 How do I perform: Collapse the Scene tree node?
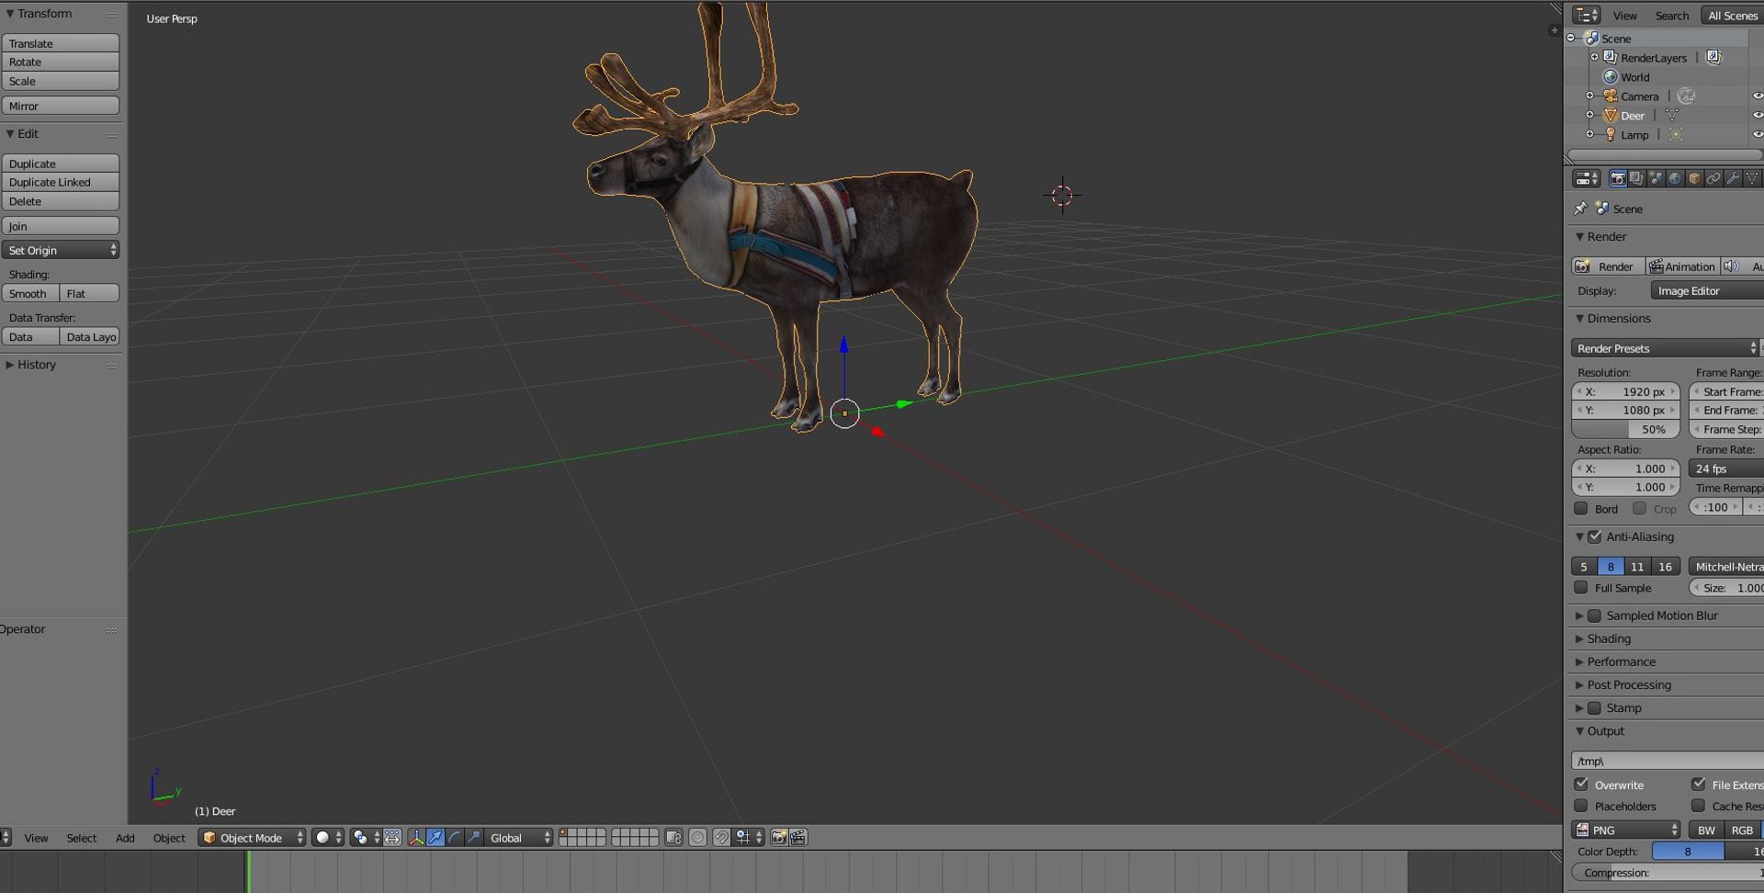[1571, 38]
